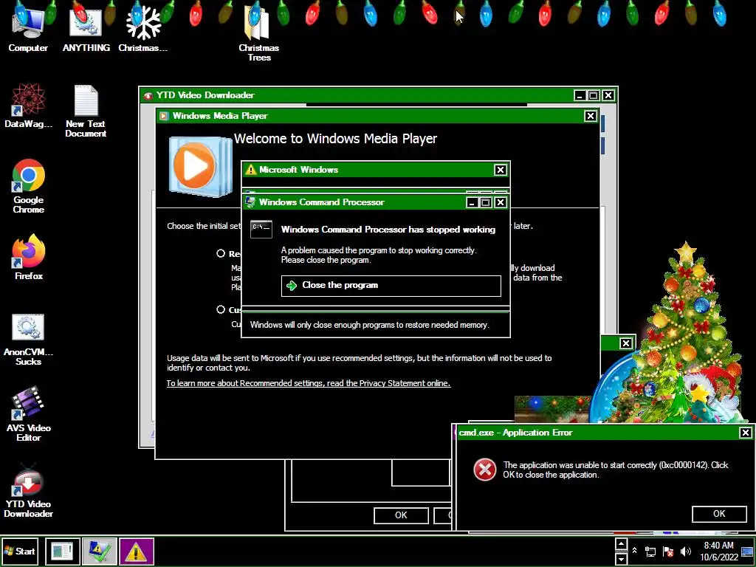Image resolution: width=756 pixels, height=567 pixels.
Task: Switch to the first taskbar window button
Action: pos(63,551)
